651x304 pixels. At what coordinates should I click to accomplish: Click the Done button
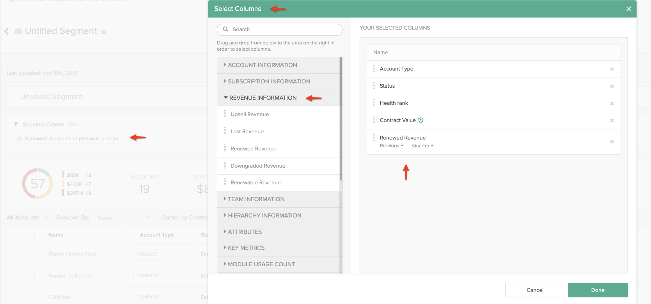(x=598, y=290)
